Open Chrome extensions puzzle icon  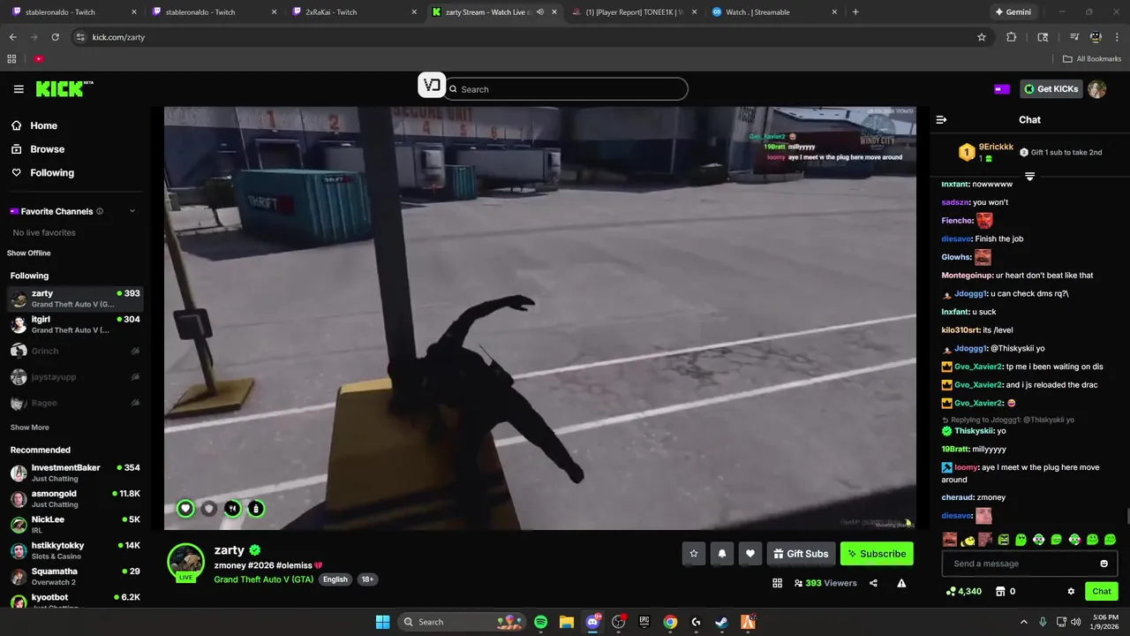point(1012,37)
